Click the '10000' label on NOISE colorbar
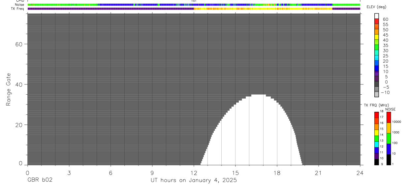The height and width of the screenshot is (187, 405). click(x=396, y=122)
